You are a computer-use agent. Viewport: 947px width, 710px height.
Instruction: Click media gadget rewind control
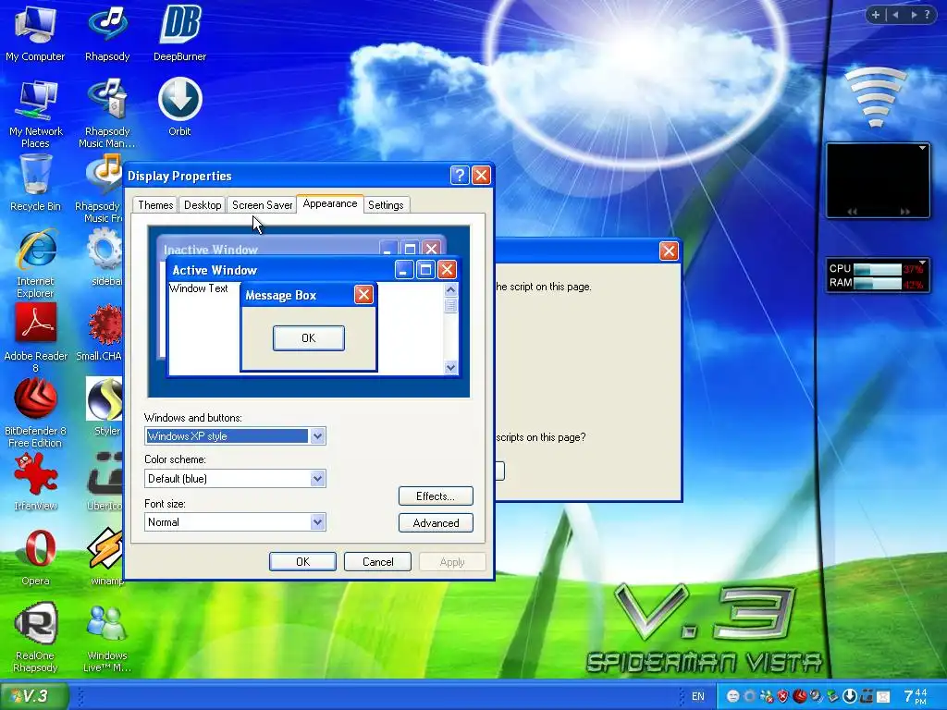tap(852, 212)
